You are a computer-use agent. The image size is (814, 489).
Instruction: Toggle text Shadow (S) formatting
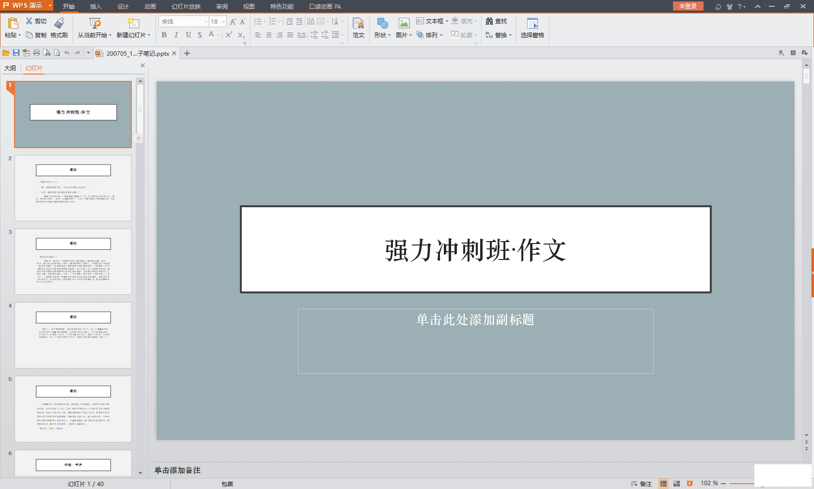point(200,35)
